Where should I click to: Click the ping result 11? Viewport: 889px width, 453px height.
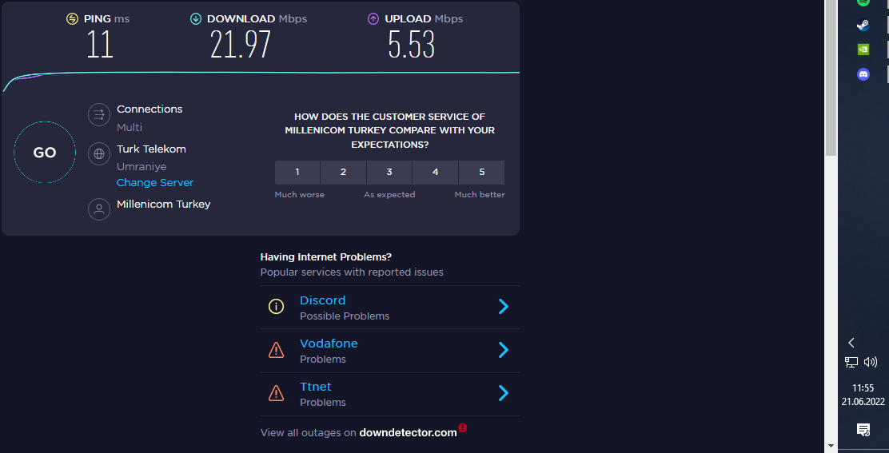tap(100, 44)
